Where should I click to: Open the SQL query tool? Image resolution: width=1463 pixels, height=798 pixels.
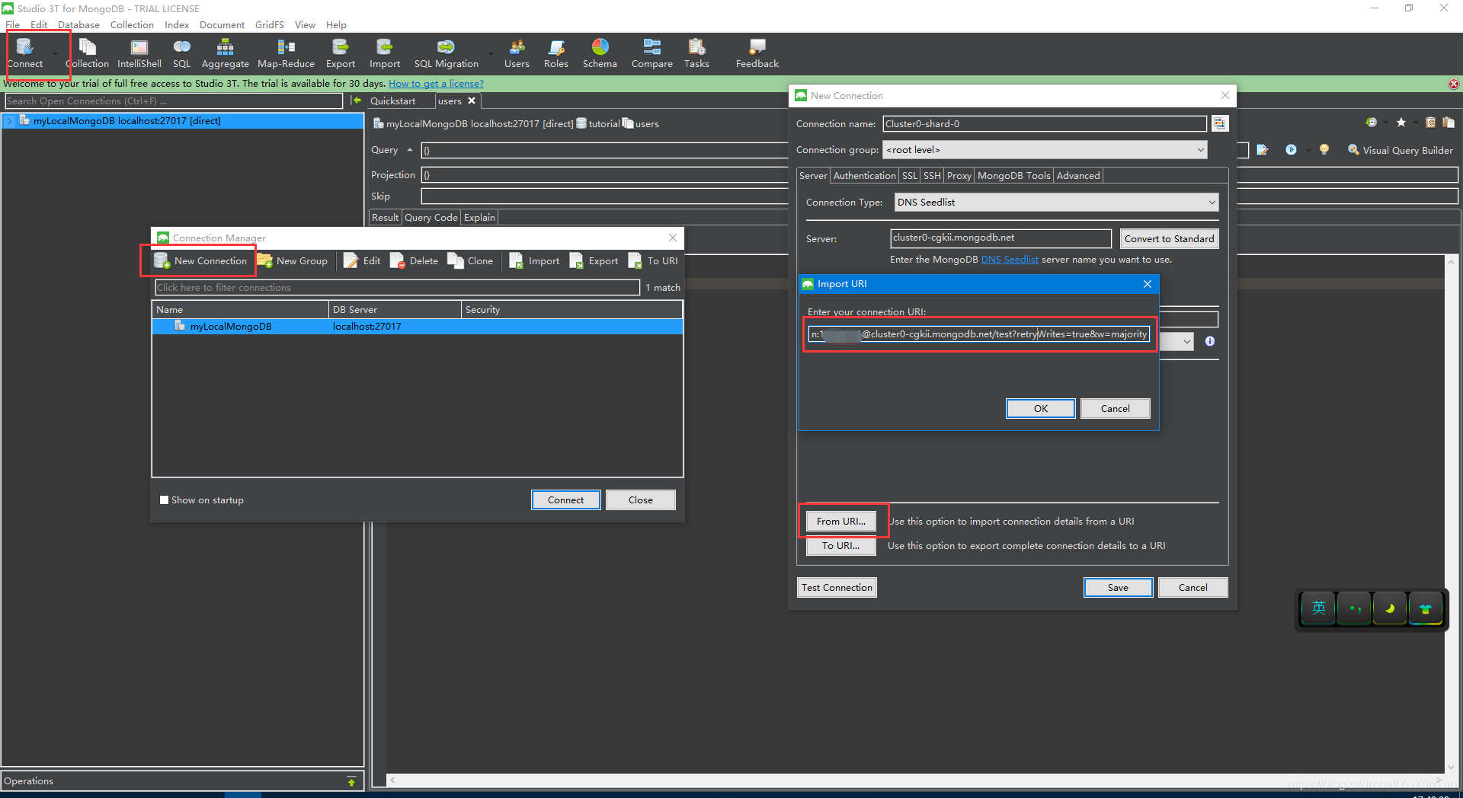point(181,53)
